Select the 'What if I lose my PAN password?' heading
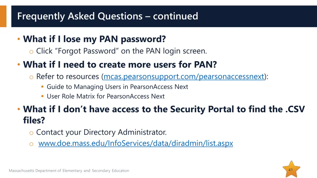 (94, 39)
